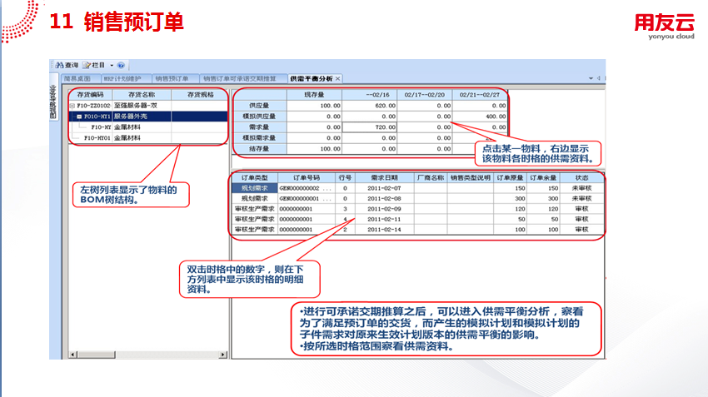
Task: Click the date 2011-02-14
Action: pos(384,230)
